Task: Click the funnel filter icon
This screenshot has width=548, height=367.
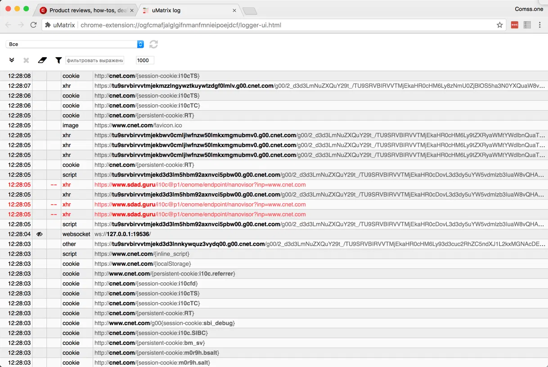Action: [x=58, y=60]
